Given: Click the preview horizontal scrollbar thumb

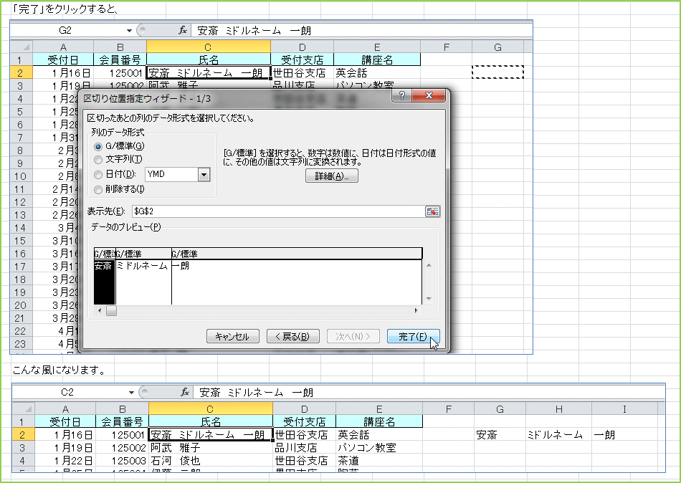Looking at the screenshot, I should tap(112, 310).
